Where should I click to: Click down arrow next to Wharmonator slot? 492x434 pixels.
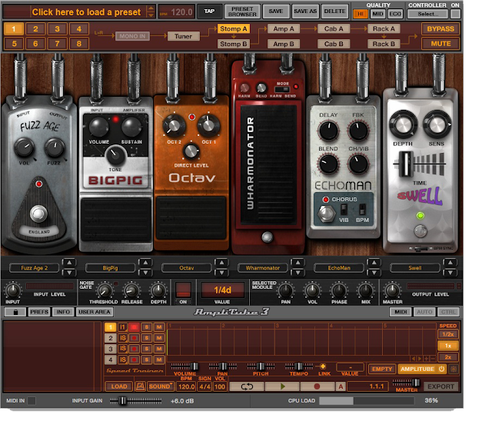tap(298, 273)
